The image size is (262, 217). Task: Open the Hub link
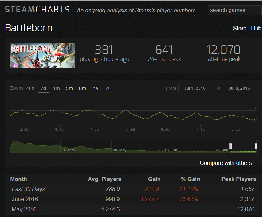coord(256,29)
